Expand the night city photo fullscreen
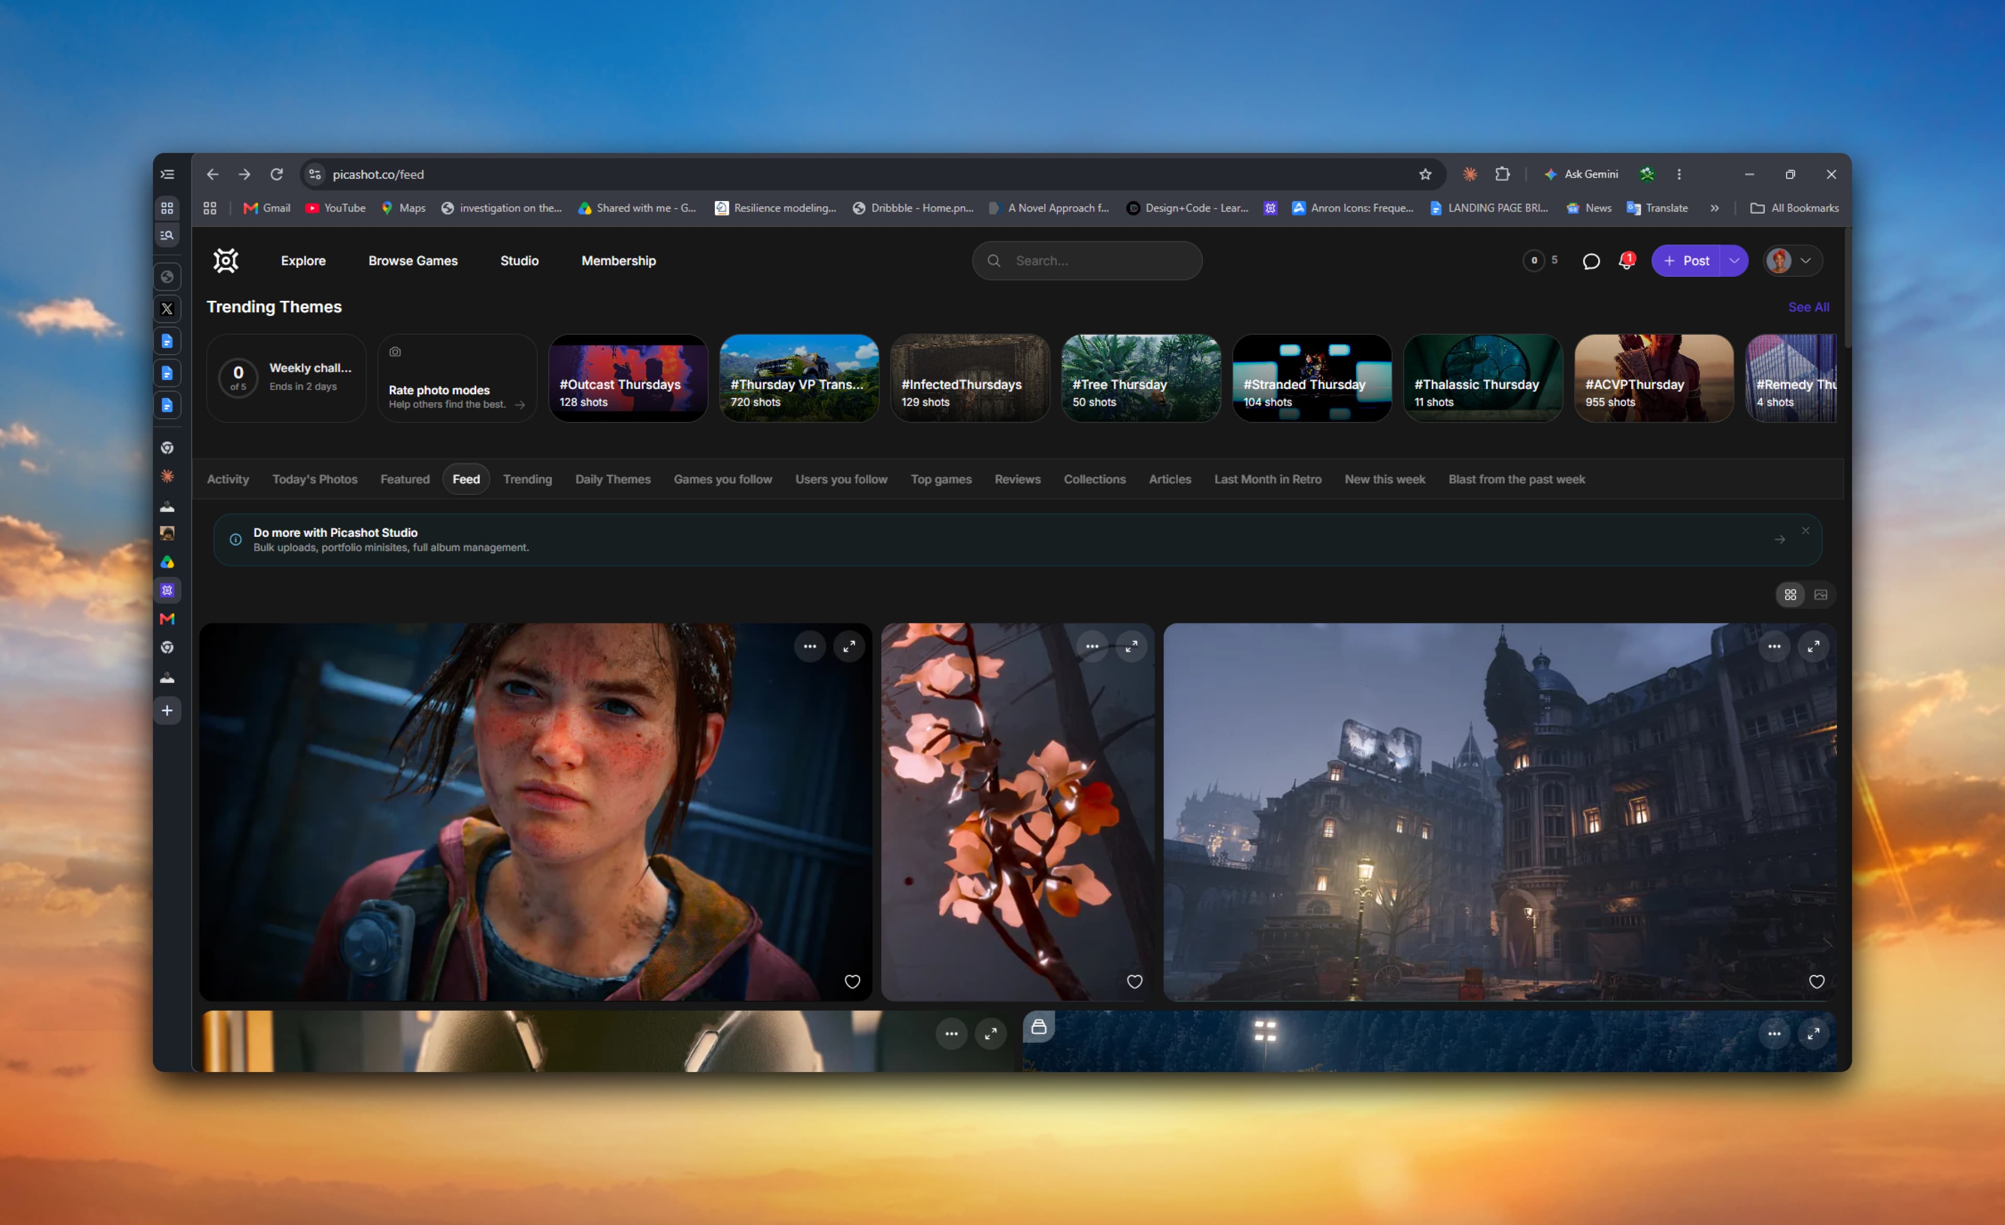This screenshot has height=1225, width=2005. tap(1813, 646)
